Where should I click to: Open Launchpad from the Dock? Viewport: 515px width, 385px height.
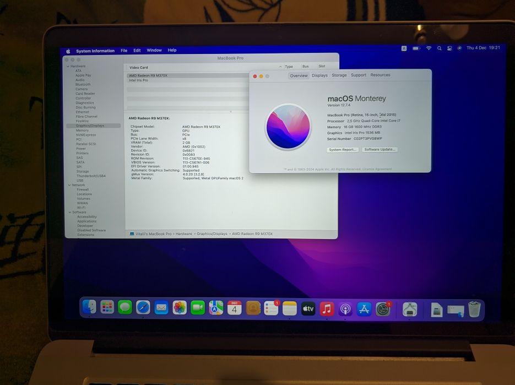[x=107, y=307]
